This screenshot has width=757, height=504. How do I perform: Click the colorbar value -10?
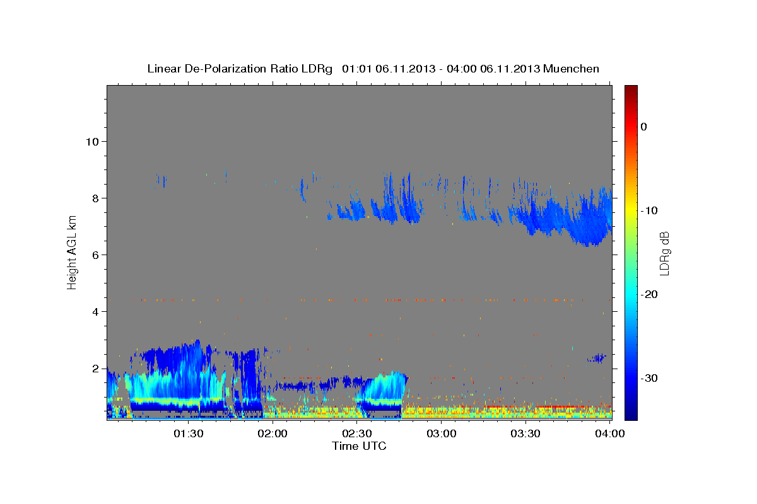coord(650,210)
